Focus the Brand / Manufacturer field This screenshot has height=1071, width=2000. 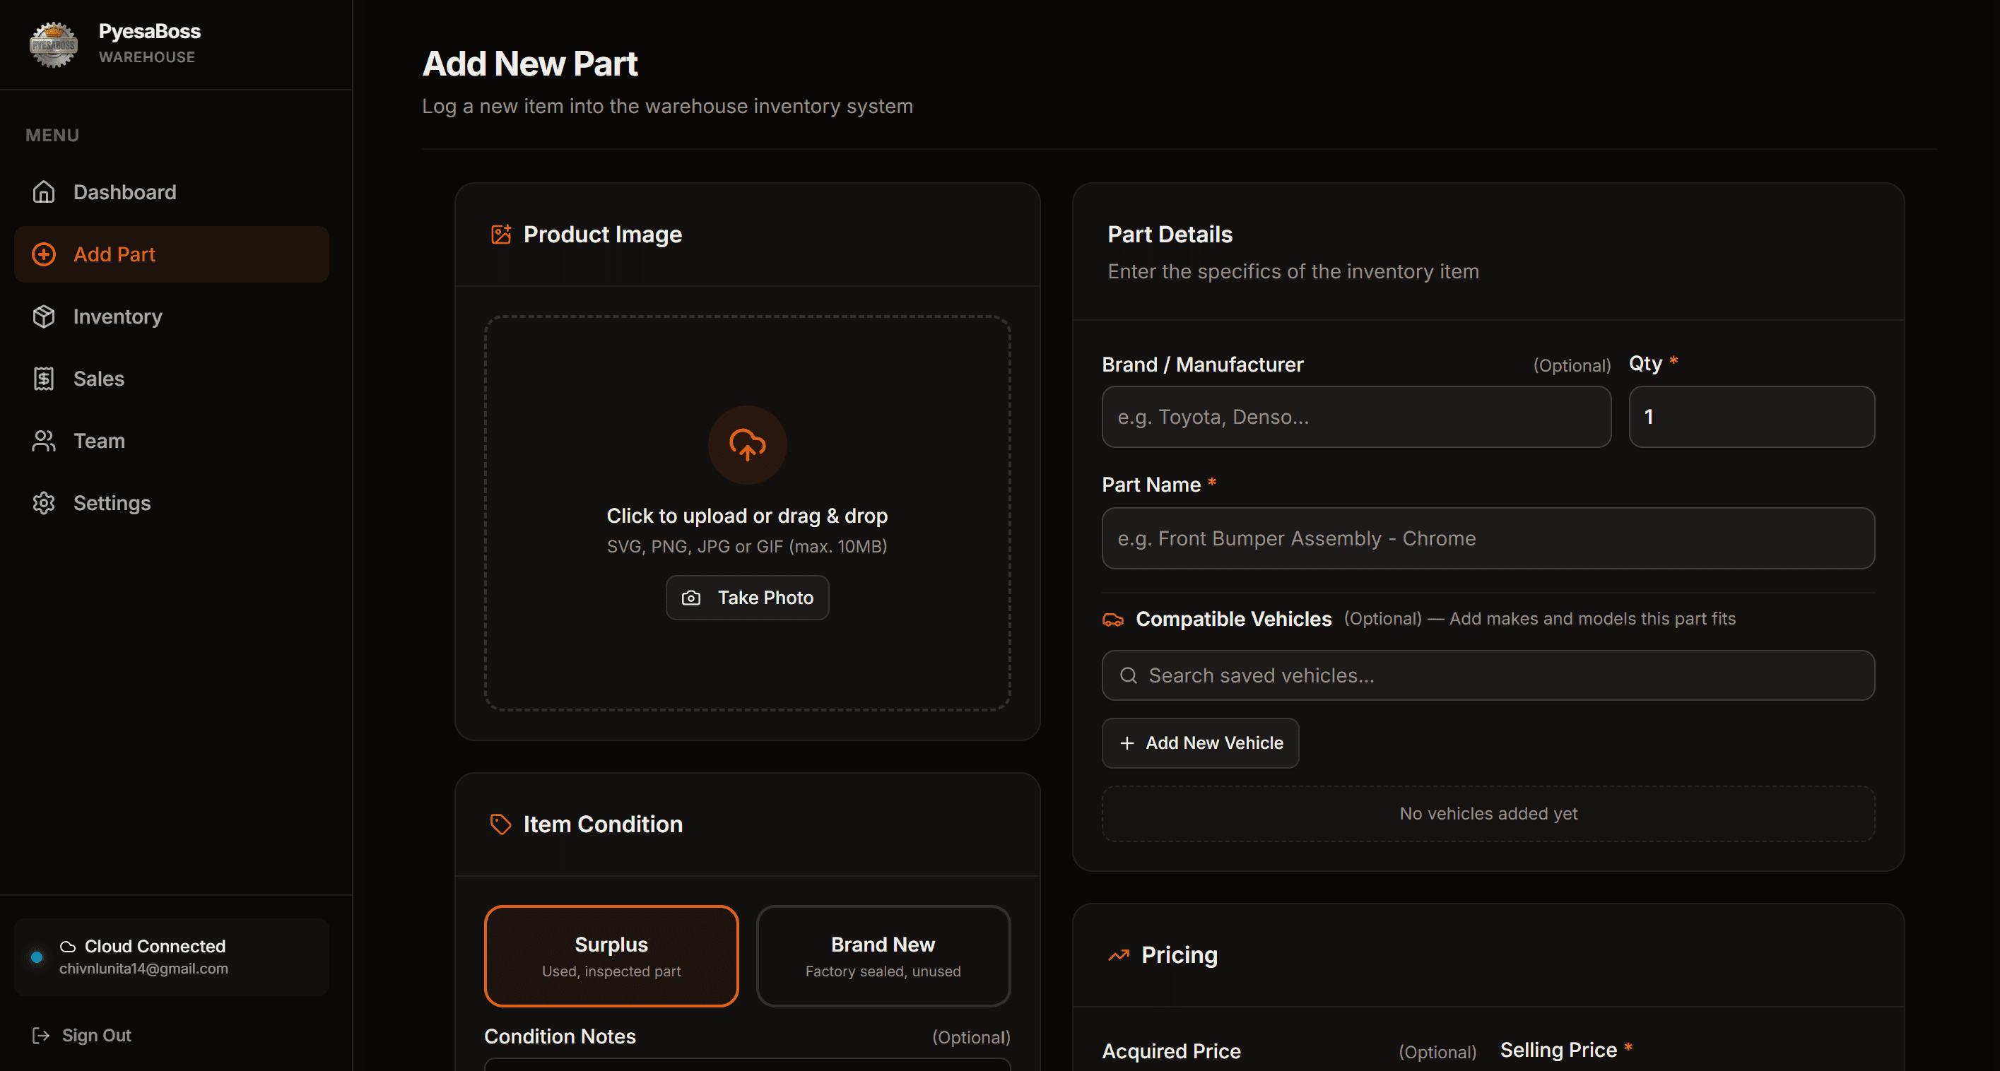point(1355,417)
